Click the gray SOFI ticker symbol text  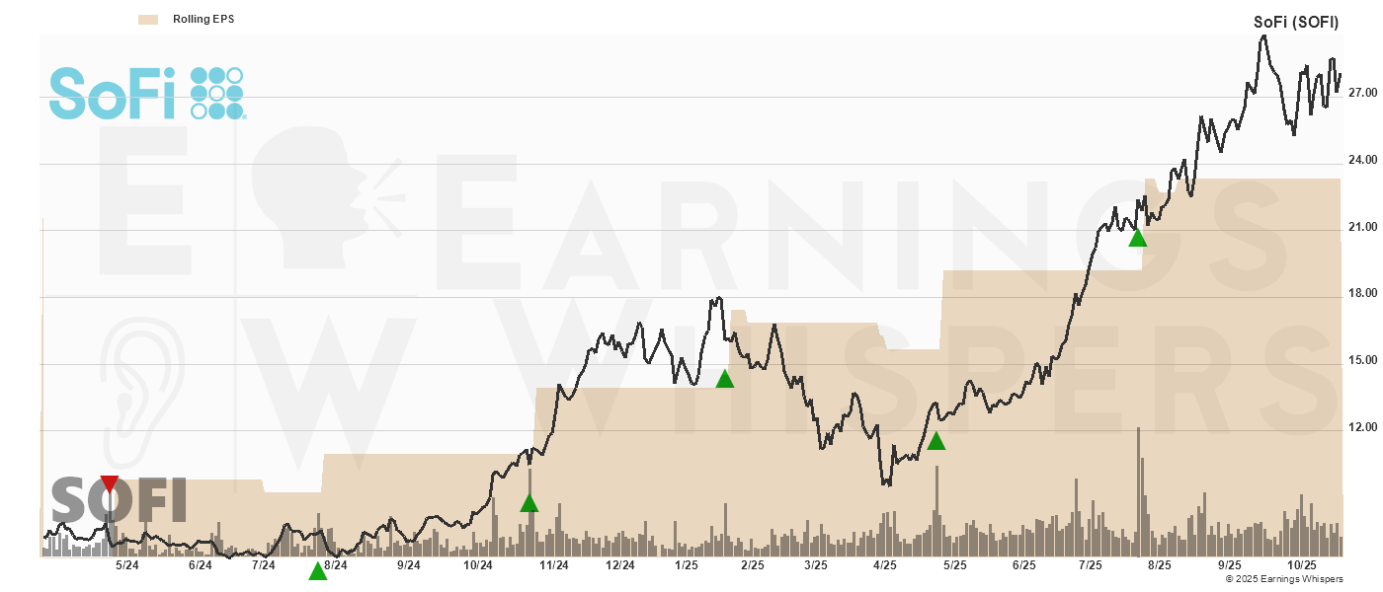click(119, 500)
